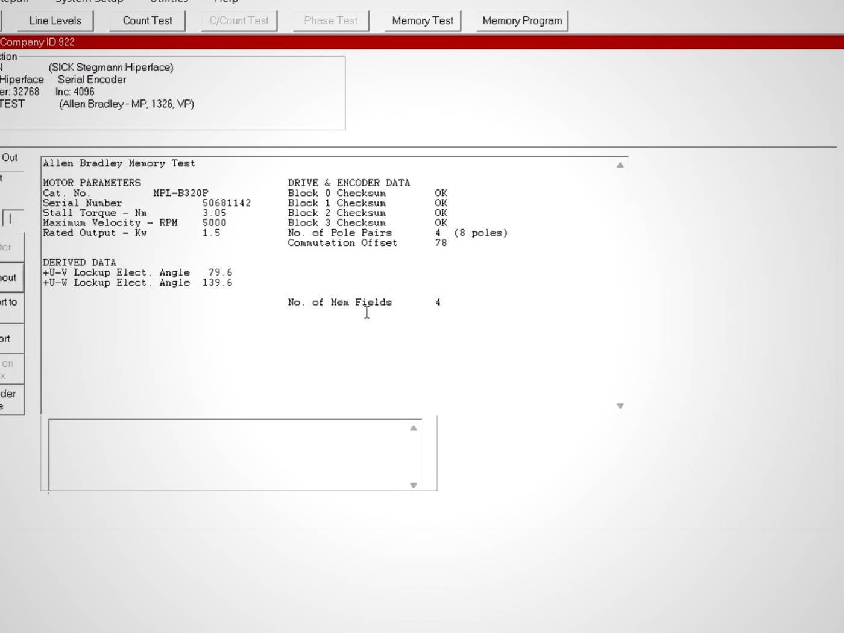Click the Maximum Velocity value 5000
Viewport: 844px width, 633px height.
click(x=215, y=223)
